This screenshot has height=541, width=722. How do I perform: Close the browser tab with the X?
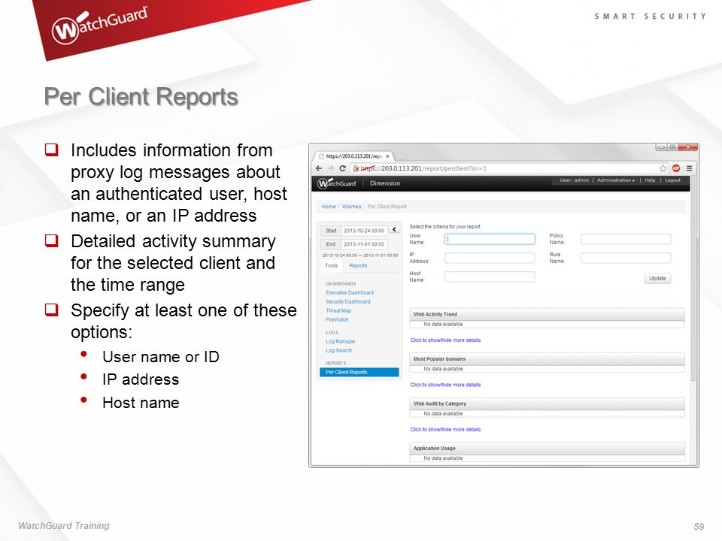[x=387, y=156]
